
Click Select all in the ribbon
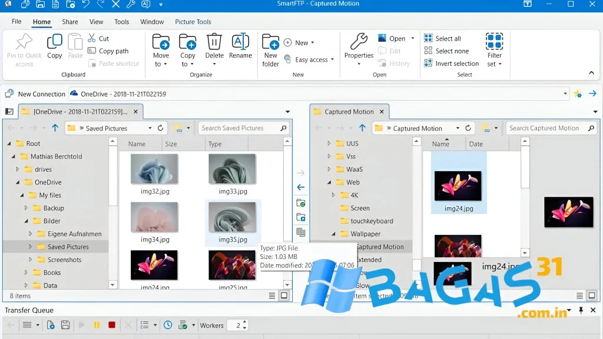pos(443,38)
